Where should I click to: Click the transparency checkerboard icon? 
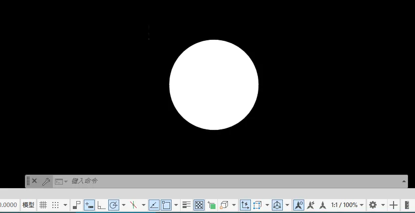point(199,205)
